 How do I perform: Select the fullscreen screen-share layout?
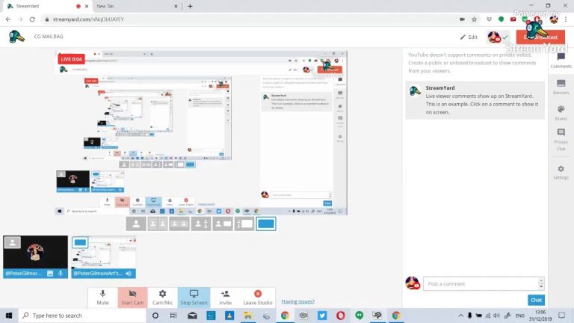266,224
